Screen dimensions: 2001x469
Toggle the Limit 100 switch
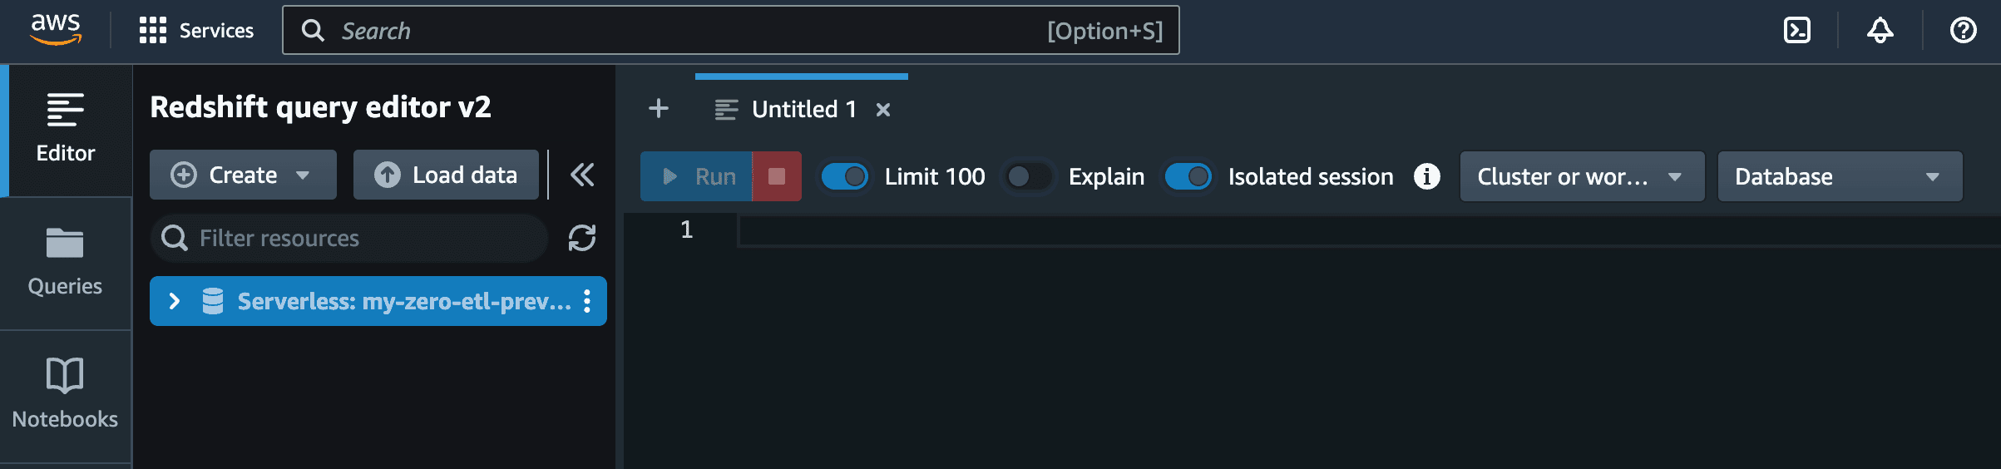(x=845, y=176)
